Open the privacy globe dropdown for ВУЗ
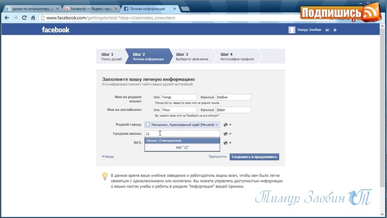Screen dimensions: 387x218 pos(227,143)
